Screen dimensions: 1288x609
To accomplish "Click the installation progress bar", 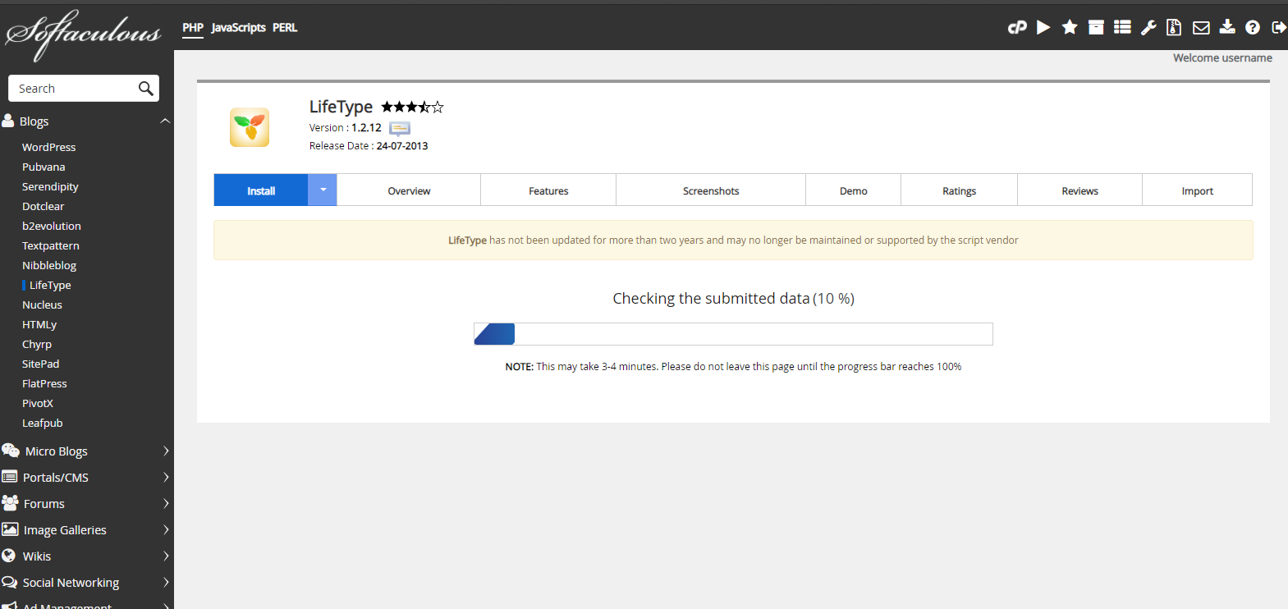I will pos(733,334).
